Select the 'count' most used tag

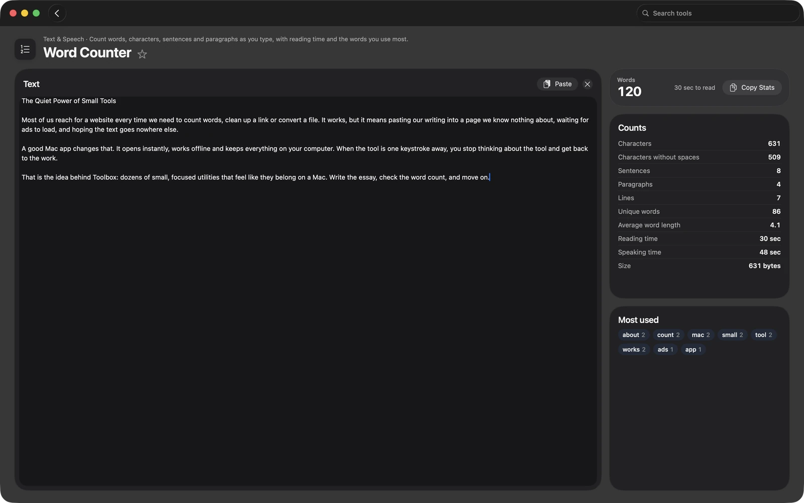click(x=668, y=335)
